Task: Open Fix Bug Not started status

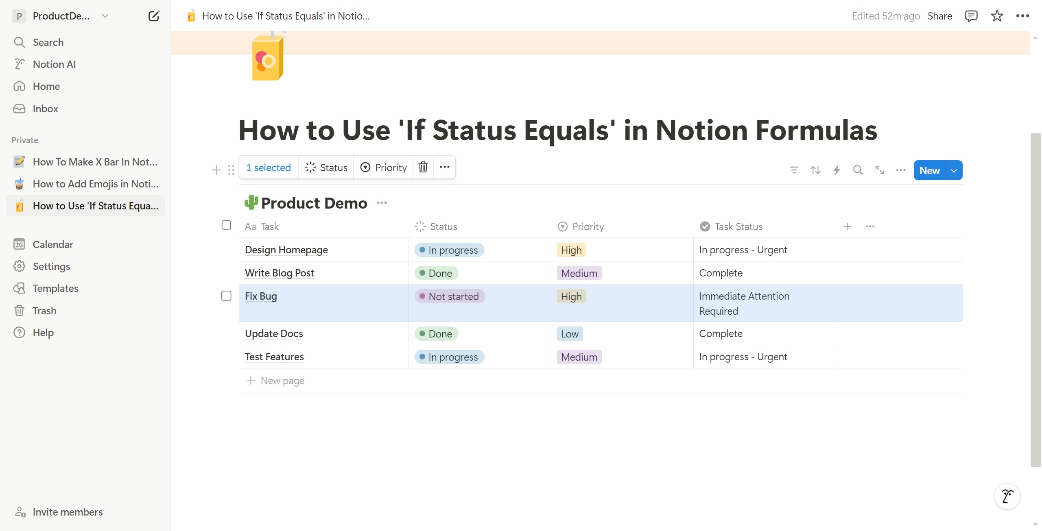Action: tap(450, 296)
